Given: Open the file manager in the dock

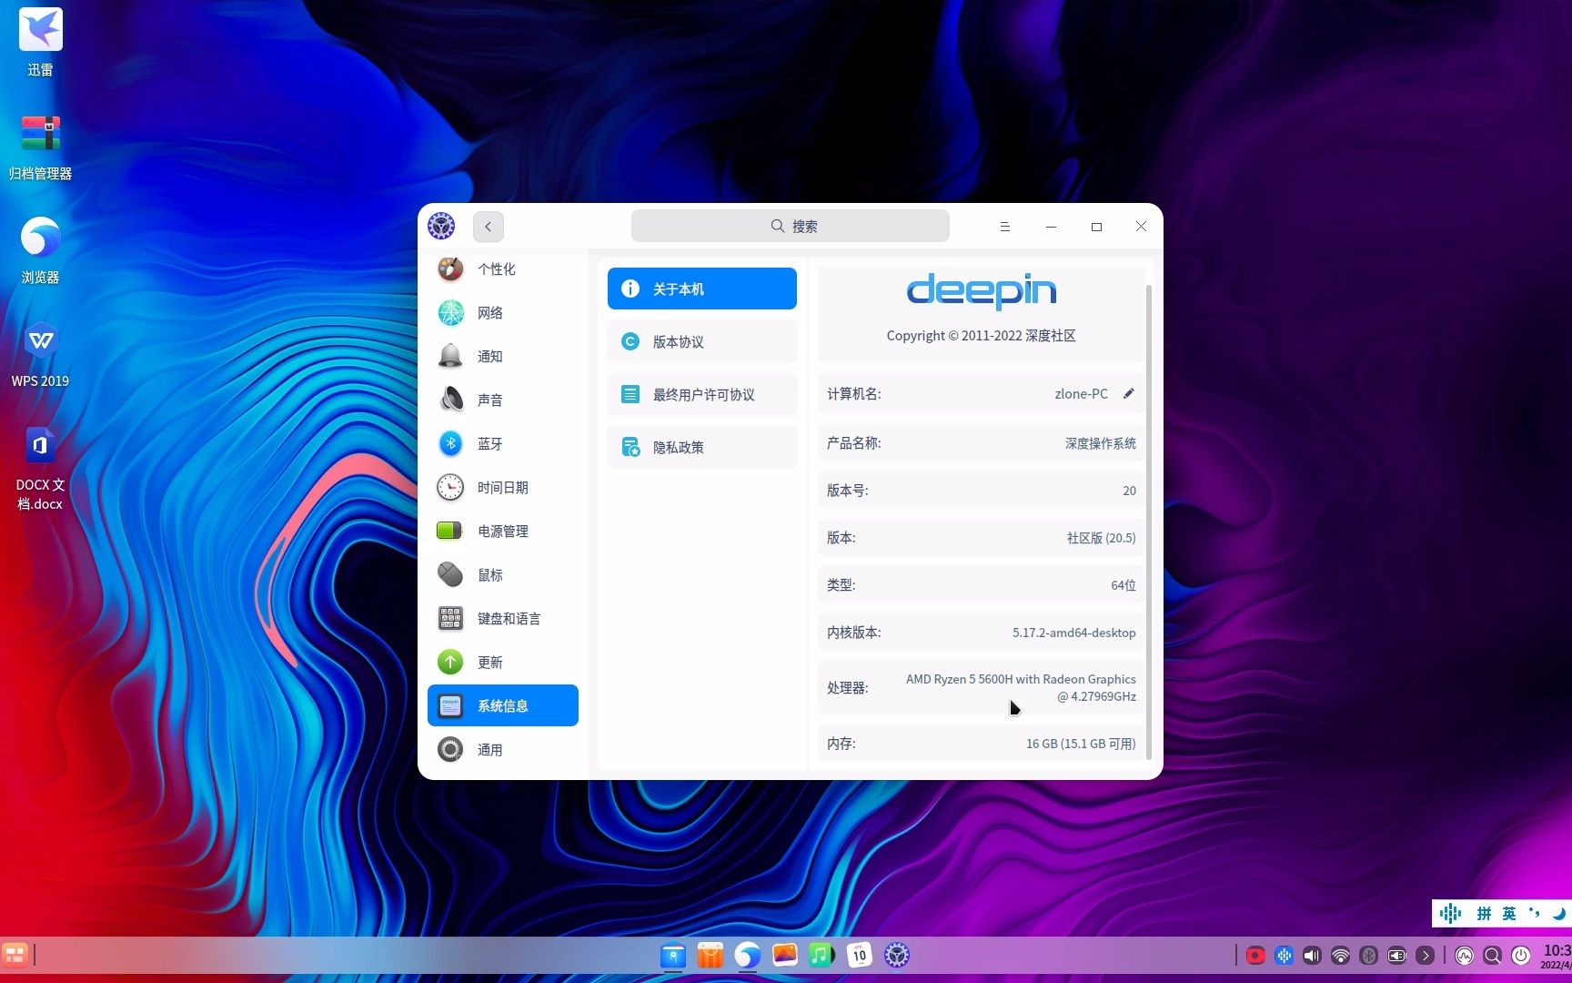Looking at the screenshot, I should click(673, 955).
